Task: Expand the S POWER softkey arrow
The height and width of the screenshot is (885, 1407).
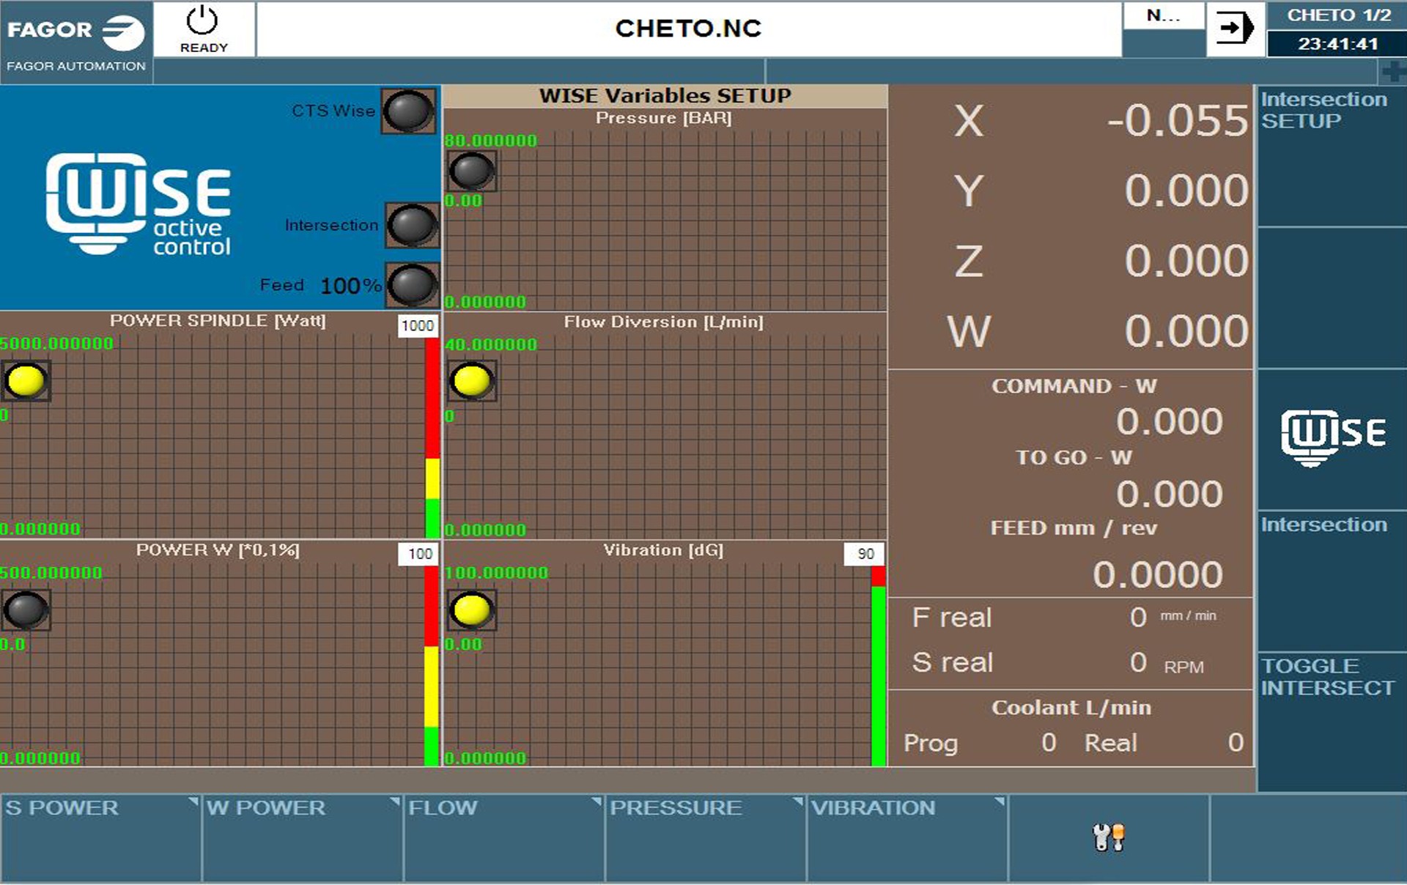Action: point(193,802)
